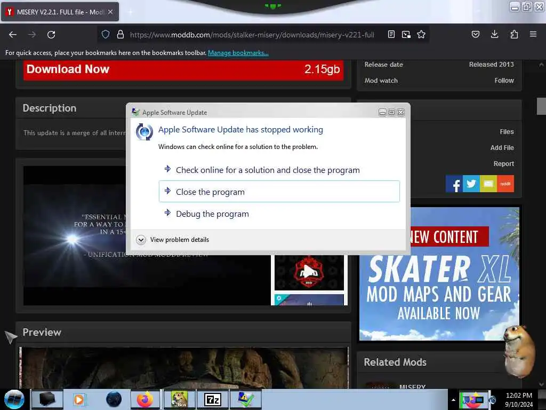Click the padlock site security icon
546x410 pixels.
coord(120,34)
